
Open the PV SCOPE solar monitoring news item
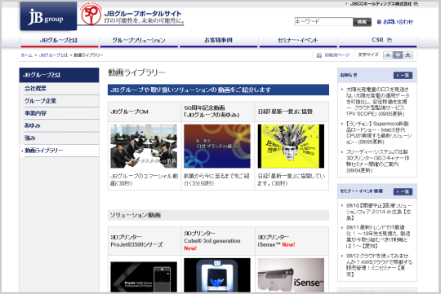point(377,102)
